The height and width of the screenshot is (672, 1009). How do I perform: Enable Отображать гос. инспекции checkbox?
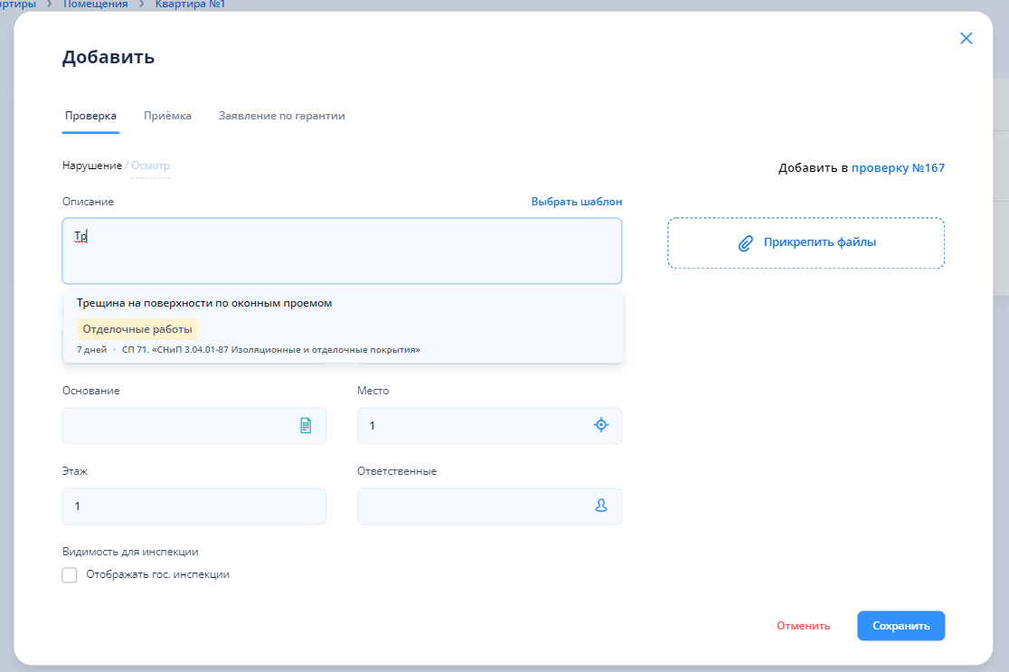pos(70,575)
